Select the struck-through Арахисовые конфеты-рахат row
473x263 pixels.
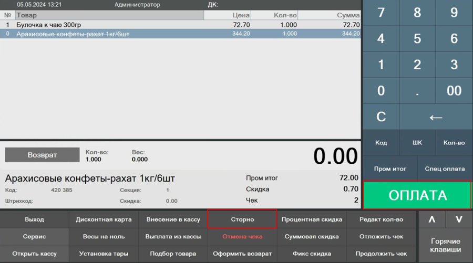(180, 34)
